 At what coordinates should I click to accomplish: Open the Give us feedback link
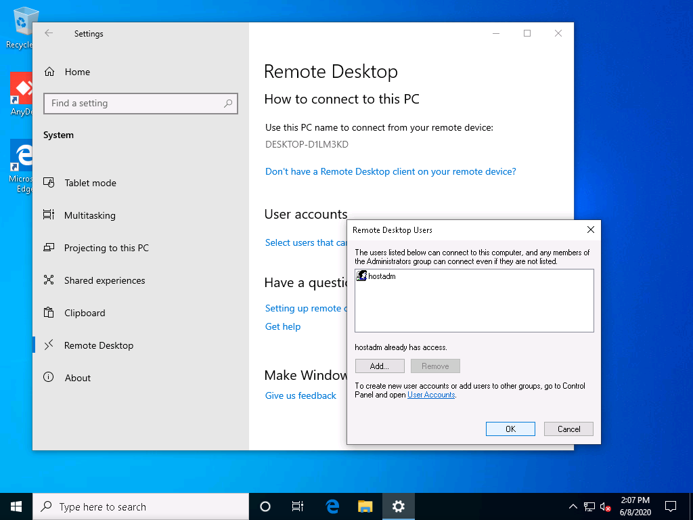(300, 395)
